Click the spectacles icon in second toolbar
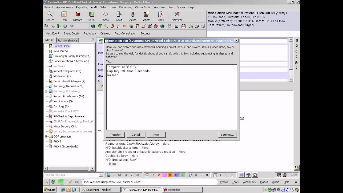343x193 pixels. click(x=72, y=26)
